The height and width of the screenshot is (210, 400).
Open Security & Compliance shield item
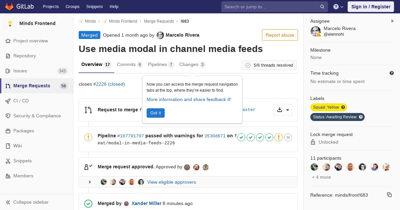tap(37, 116)
